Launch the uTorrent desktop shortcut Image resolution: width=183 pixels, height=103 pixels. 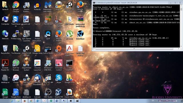69,35
